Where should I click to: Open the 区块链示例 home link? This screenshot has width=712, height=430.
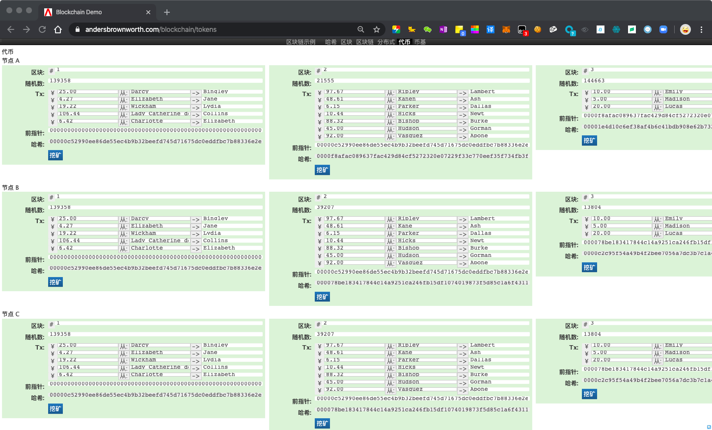click(301, 42)
